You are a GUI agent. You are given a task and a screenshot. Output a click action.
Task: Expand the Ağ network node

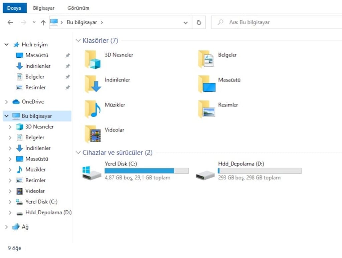point(7,227)
